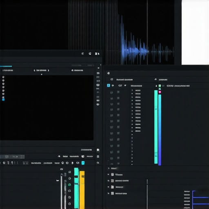Screen dimensions: 209x209
Task: Expand the third row of the bottom-right tree list
Action: point(109,181)
